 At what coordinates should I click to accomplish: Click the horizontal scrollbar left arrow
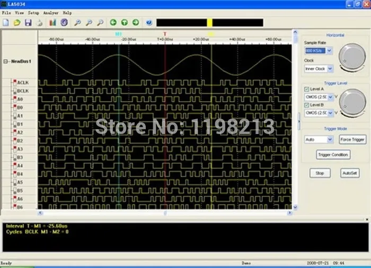40,213
